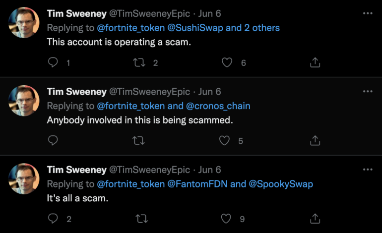Image resolution: width=382 pixels, height=233 pixels.
Task: Share the "It's all a scam" tweet
Action: 315,219
